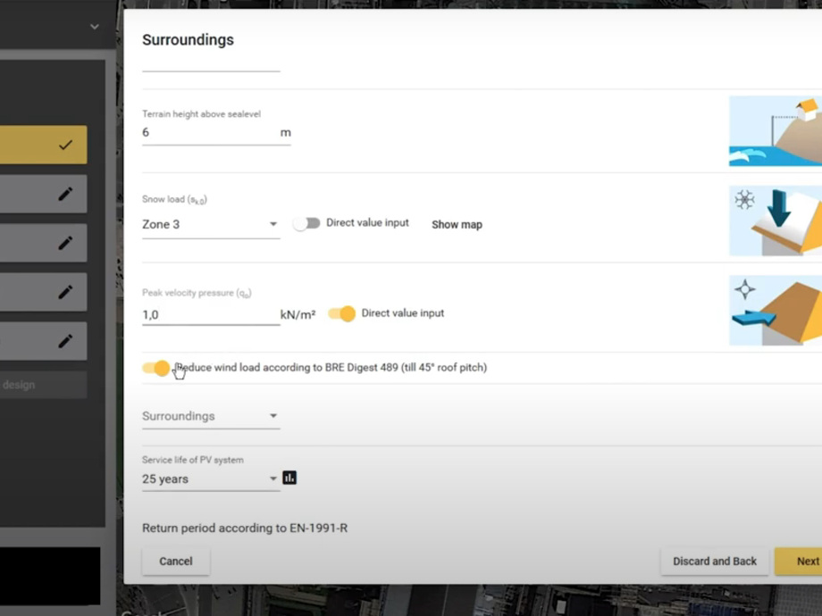
Task: Toggle reduce wind load per BRE Digest 489
Action: (155, 368)
